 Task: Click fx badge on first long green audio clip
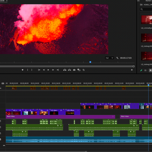pos(61,125)
